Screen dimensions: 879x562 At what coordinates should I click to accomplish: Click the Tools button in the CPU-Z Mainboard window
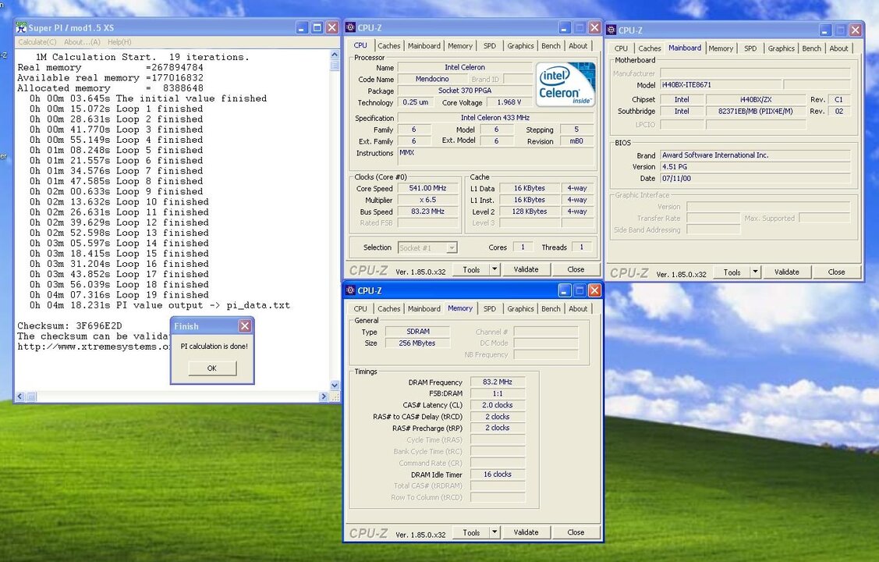732,272
